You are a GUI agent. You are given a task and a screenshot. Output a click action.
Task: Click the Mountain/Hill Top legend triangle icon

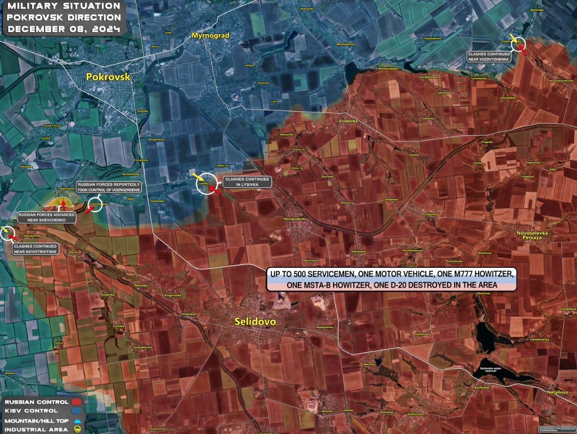[x=77, y=420]
